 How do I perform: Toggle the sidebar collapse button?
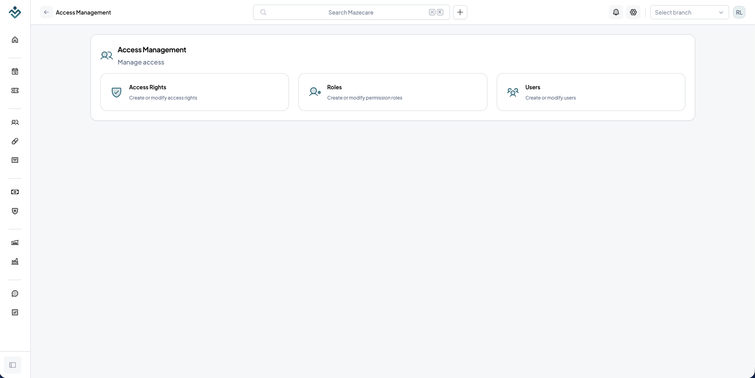click(x=13, y=365)
